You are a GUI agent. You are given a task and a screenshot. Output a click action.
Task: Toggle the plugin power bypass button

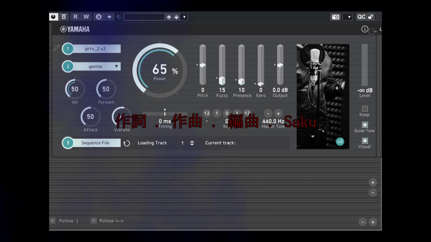pyautogui.click(x=53, y=17)
